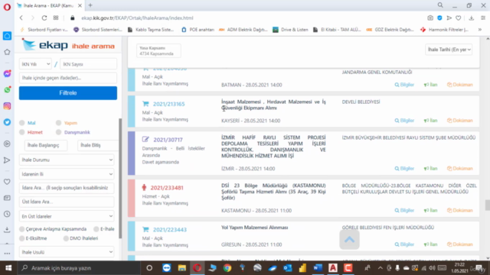Viewport: 490px width, 275px height.
Task: Click İhale içinde geçen ifade field
Action: 68,78
